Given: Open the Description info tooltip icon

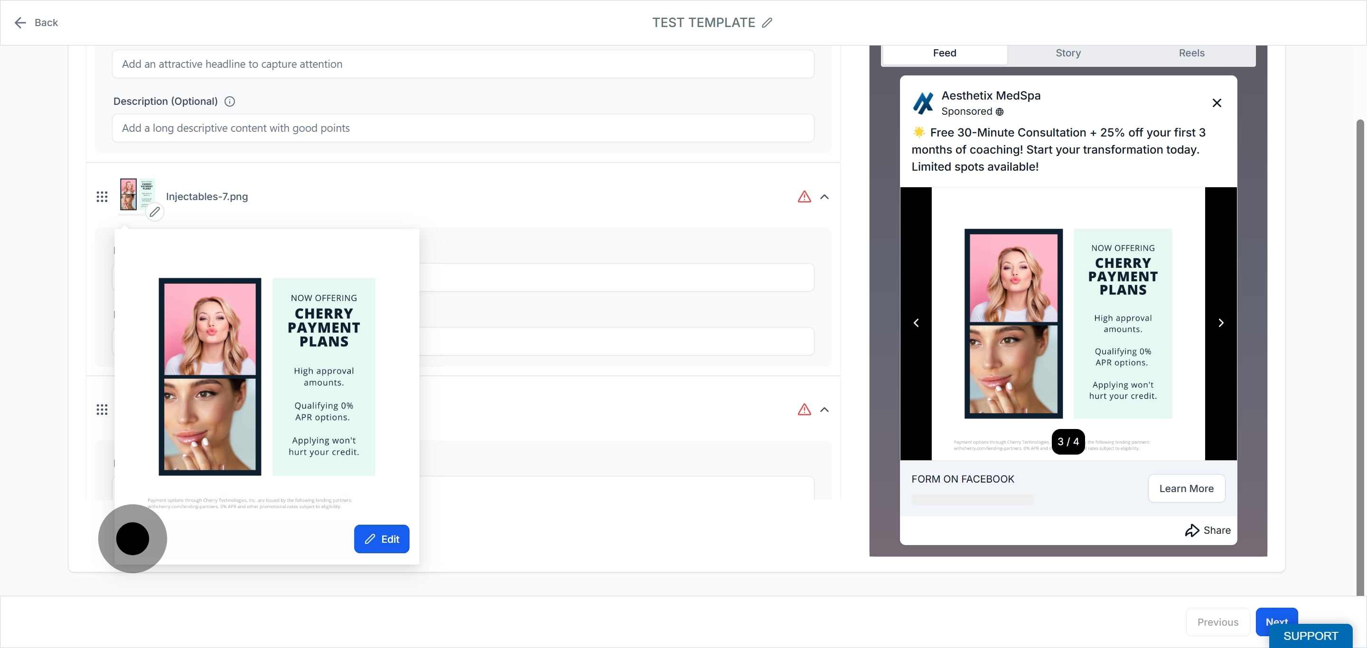Looking at the screenshot, I should 229,101.
